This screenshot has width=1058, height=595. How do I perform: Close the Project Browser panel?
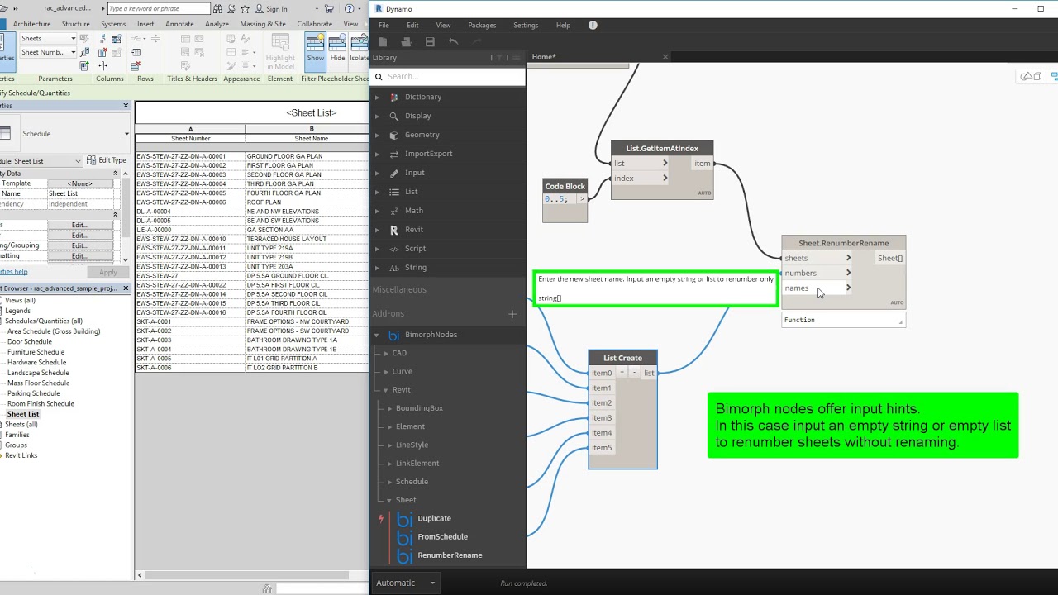tap(126, 288)
